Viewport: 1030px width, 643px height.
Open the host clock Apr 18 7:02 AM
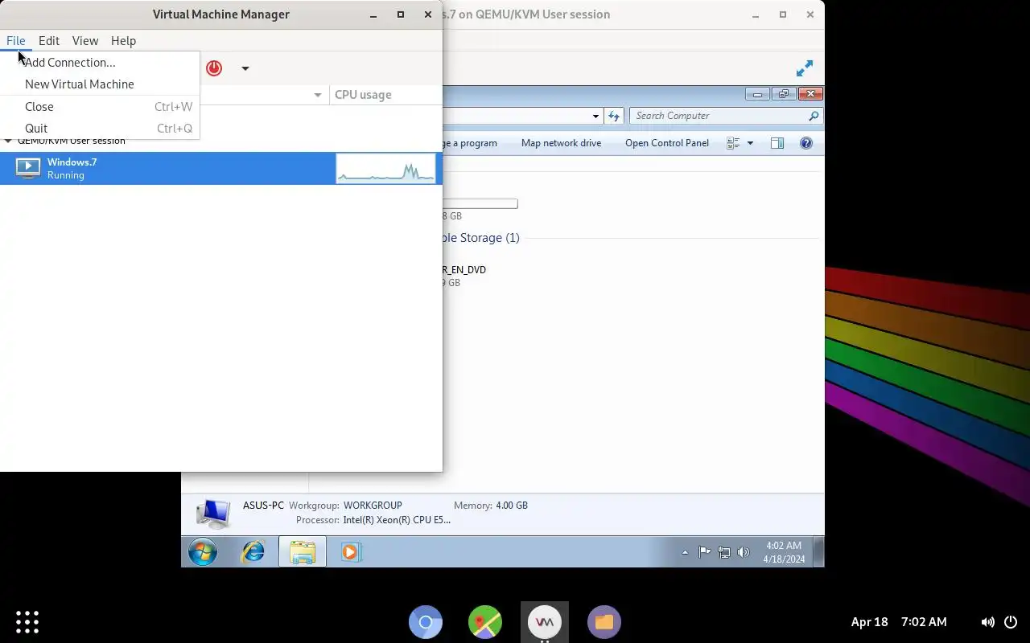pos(899,622)
